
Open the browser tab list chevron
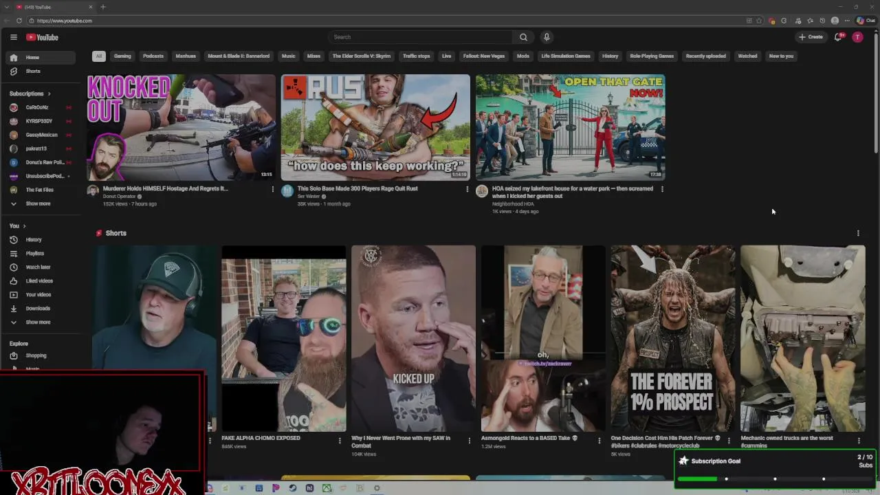click(8, 7)
